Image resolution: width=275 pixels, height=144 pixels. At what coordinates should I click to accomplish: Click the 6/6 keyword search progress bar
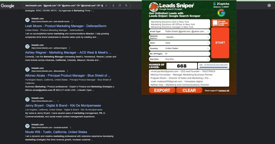coord(214,67)
